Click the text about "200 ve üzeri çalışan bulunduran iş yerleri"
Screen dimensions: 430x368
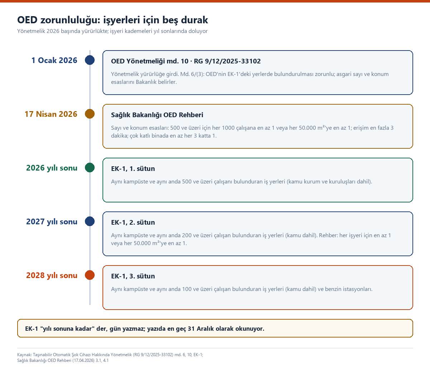click(251, 239)
